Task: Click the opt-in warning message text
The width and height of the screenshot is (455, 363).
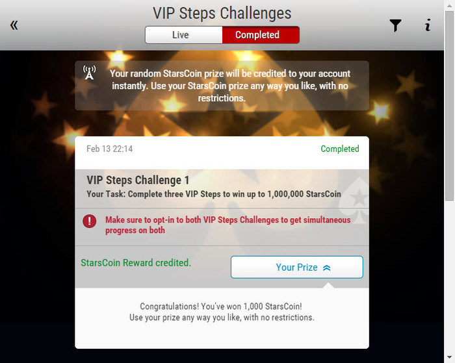Action: pos(227,225)
